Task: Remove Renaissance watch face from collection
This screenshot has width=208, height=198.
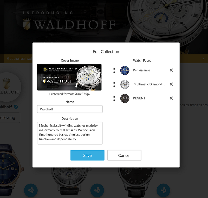Action: (x=171, y=70)
